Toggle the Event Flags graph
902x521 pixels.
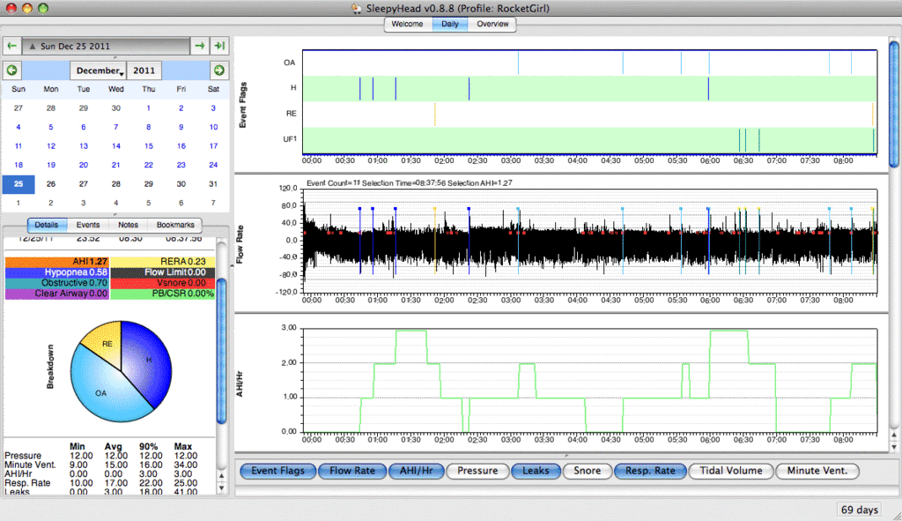click(x=277, y=471)
